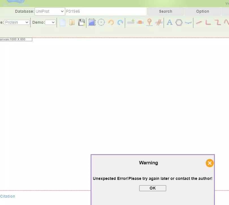Select the hexagon shape tool
This screenshot has width=229, height=205.
tap(179, 22)
